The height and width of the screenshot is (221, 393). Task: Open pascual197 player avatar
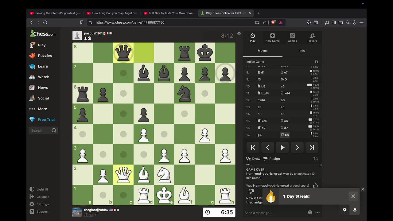77,36
